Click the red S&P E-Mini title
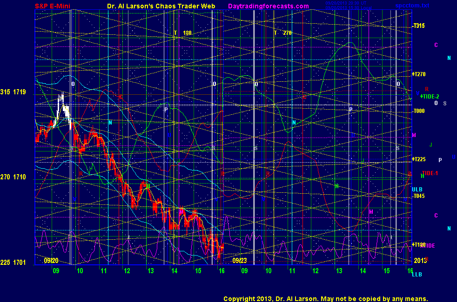 point(53,6)
